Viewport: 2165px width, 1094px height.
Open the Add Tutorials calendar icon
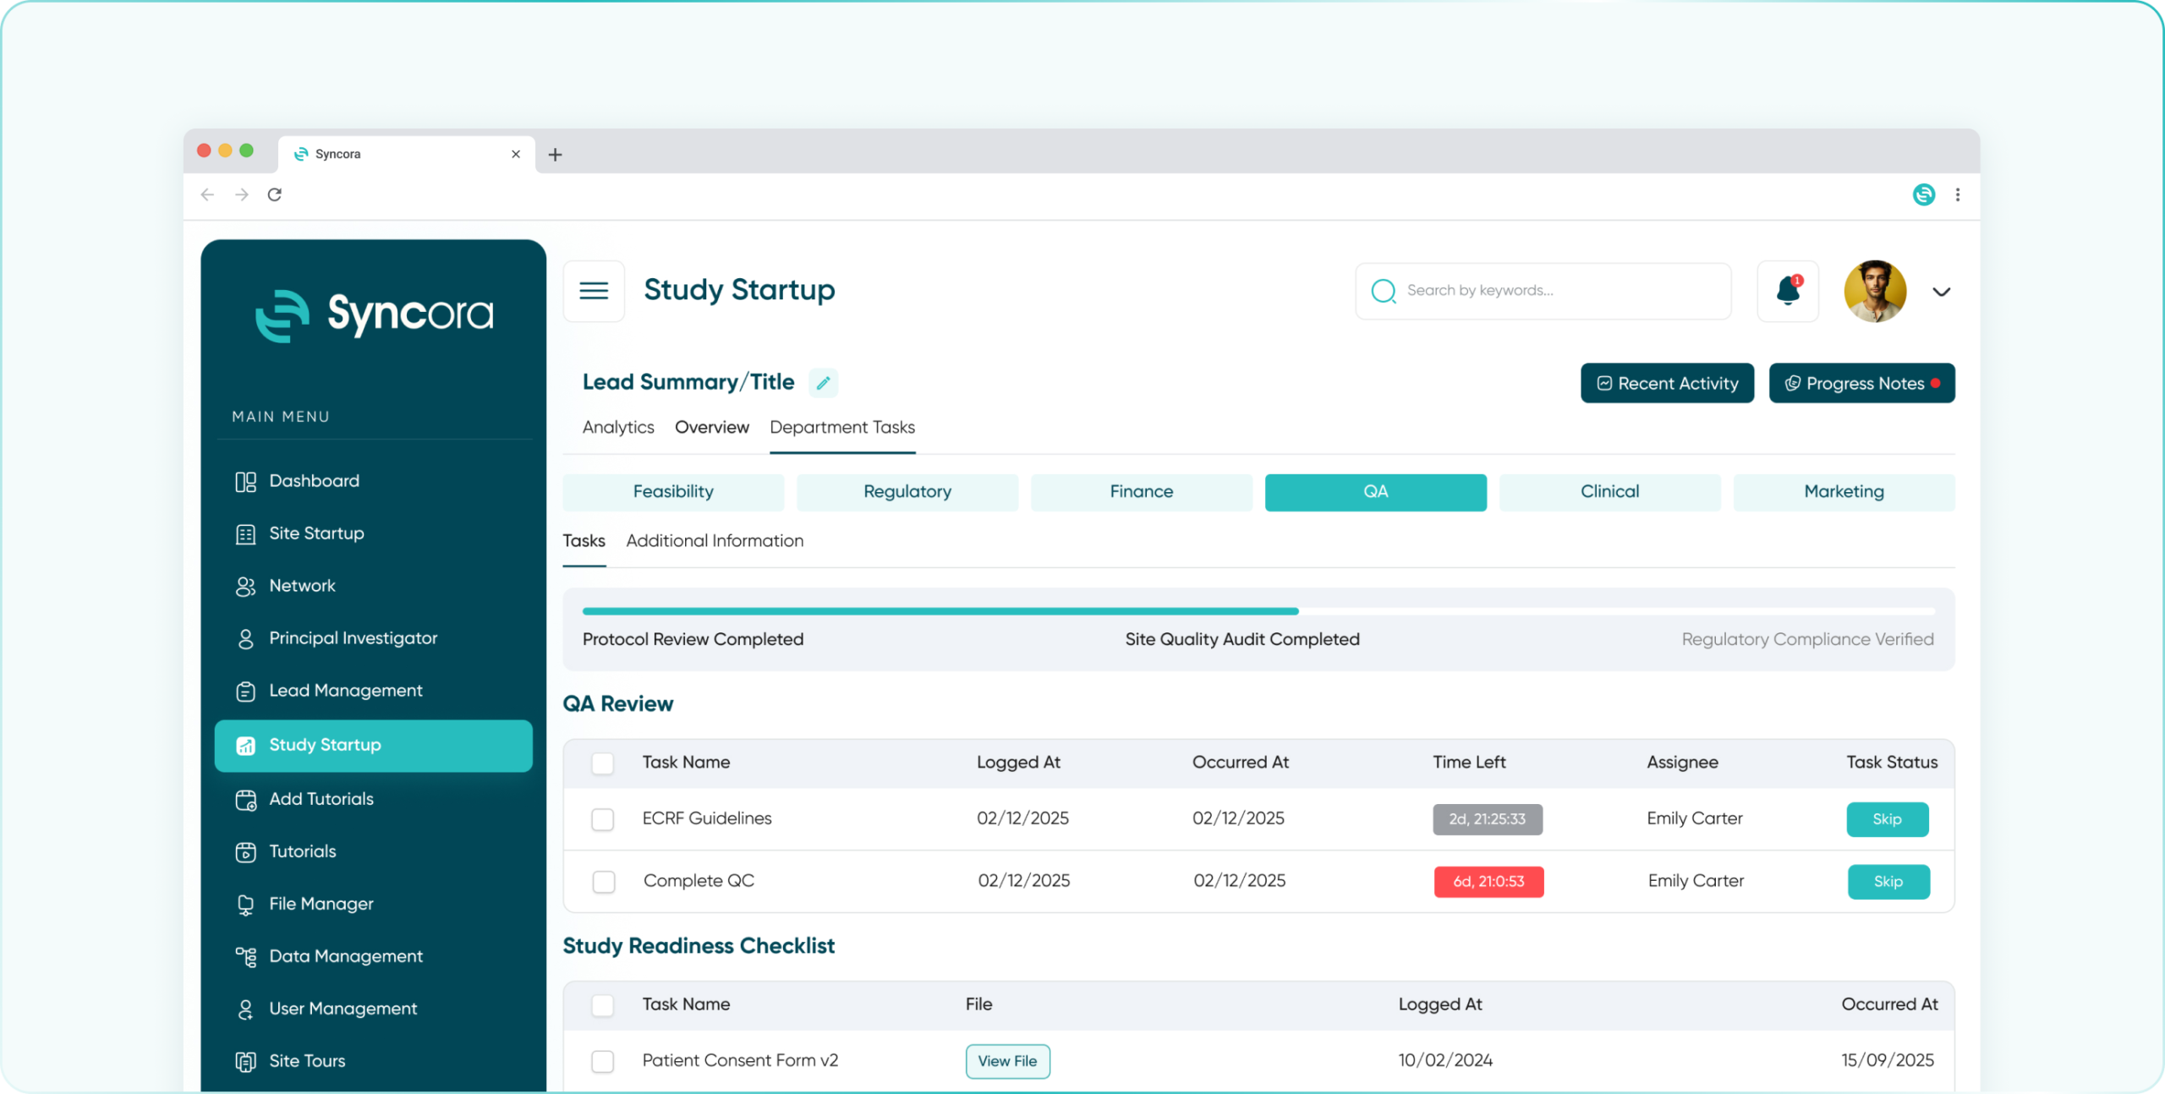[245, 799]
